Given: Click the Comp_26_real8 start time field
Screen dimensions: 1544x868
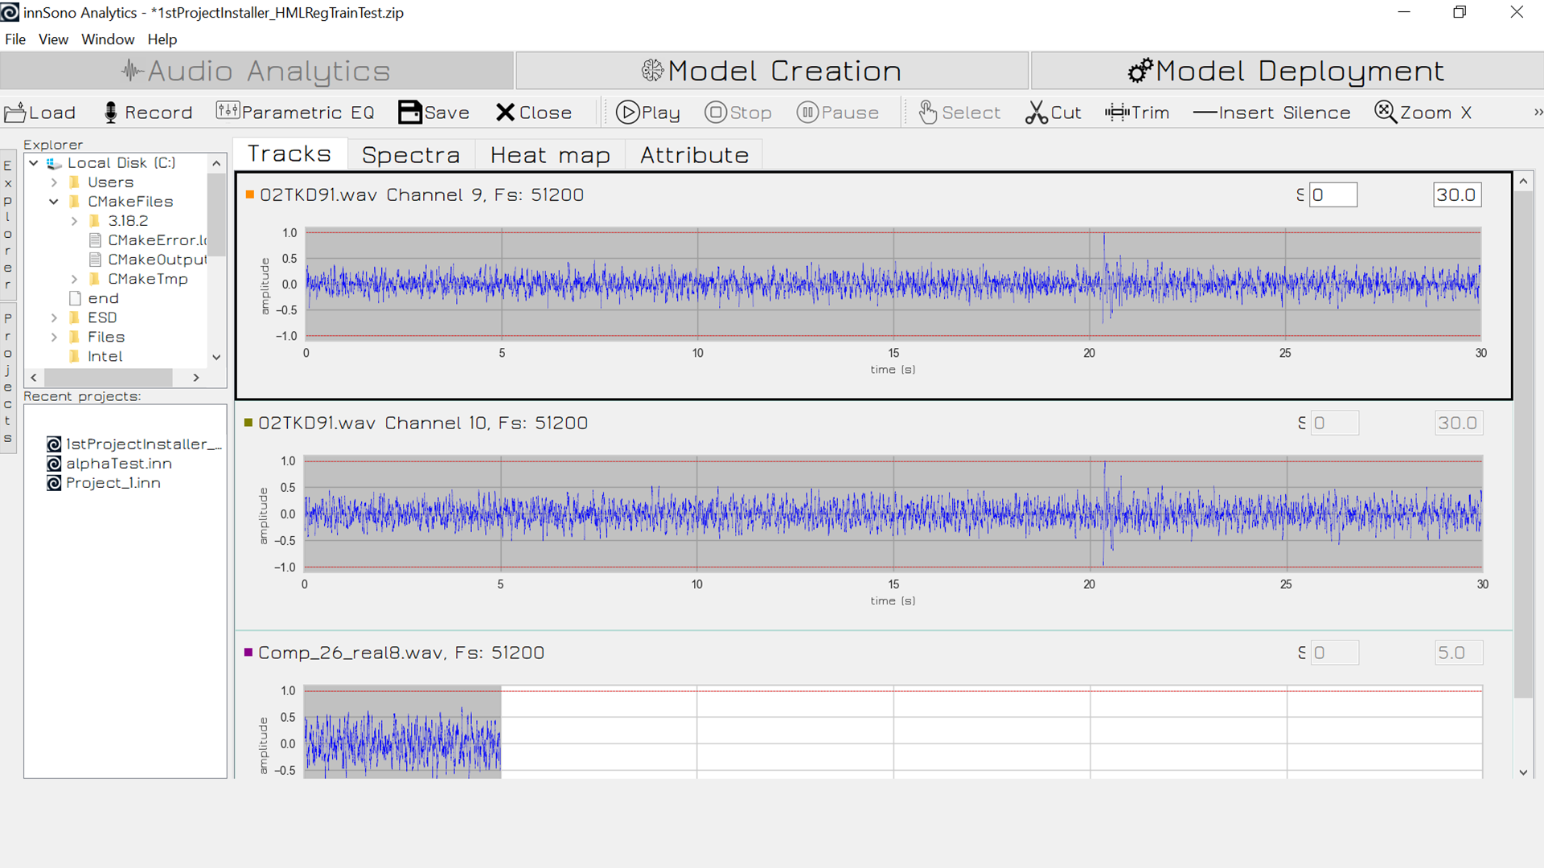Looking at the screenshot, I should pyautogui.click(x=1335, y=653).
